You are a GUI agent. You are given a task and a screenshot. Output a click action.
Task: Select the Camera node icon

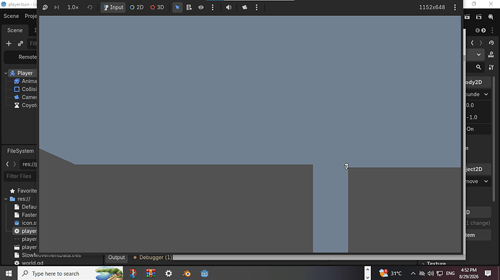[x=17, y=97]
